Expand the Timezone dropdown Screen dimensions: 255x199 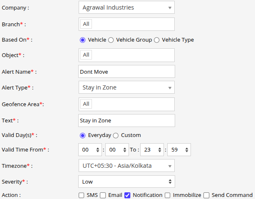click(x=126, y=166)
